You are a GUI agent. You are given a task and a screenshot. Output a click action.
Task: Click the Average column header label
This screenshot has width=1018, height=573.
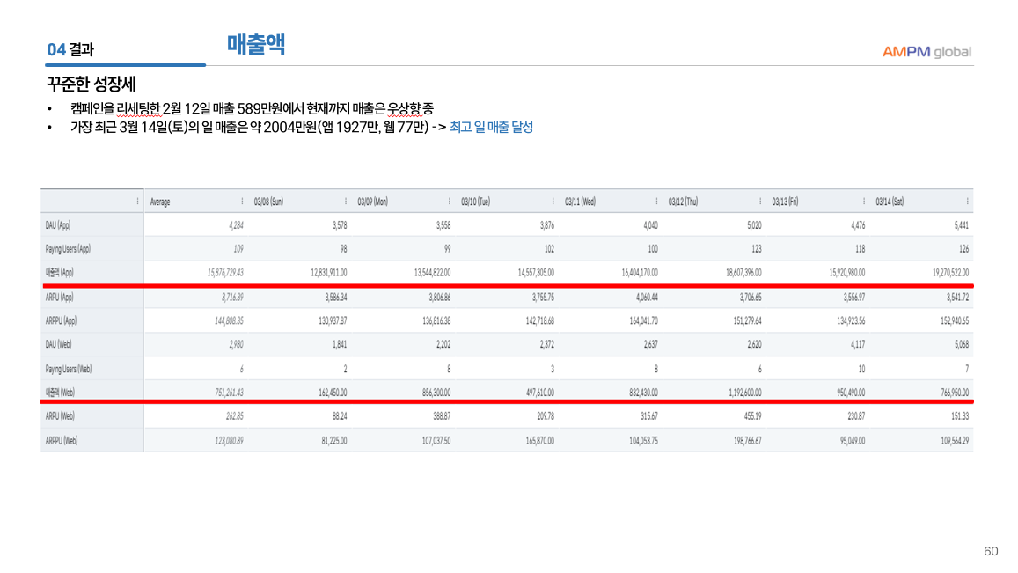[160, 202]
